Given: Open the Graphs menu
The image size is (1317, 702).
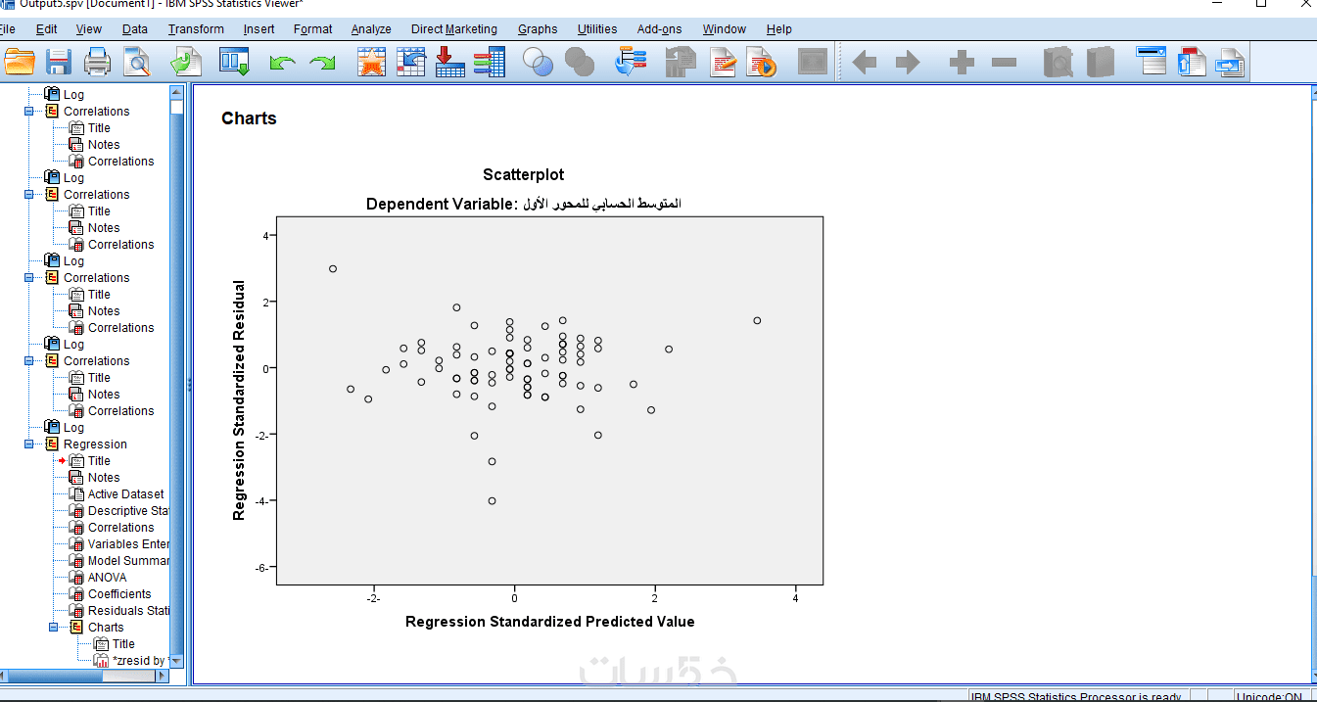Looking at the screenshot, I should 538,29.
